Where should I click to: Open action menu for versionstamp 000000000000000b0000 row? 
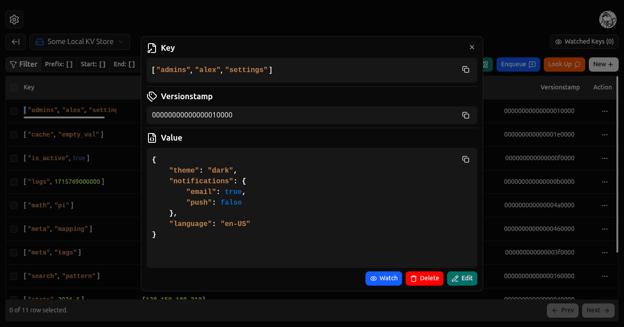pos(605,182)
